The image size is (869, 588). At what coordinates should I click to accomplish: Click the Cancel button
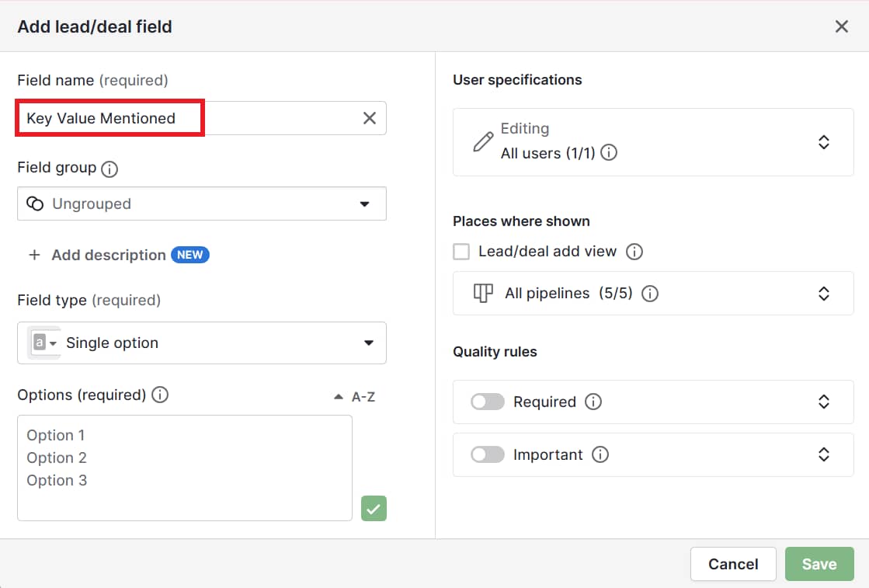733,564
